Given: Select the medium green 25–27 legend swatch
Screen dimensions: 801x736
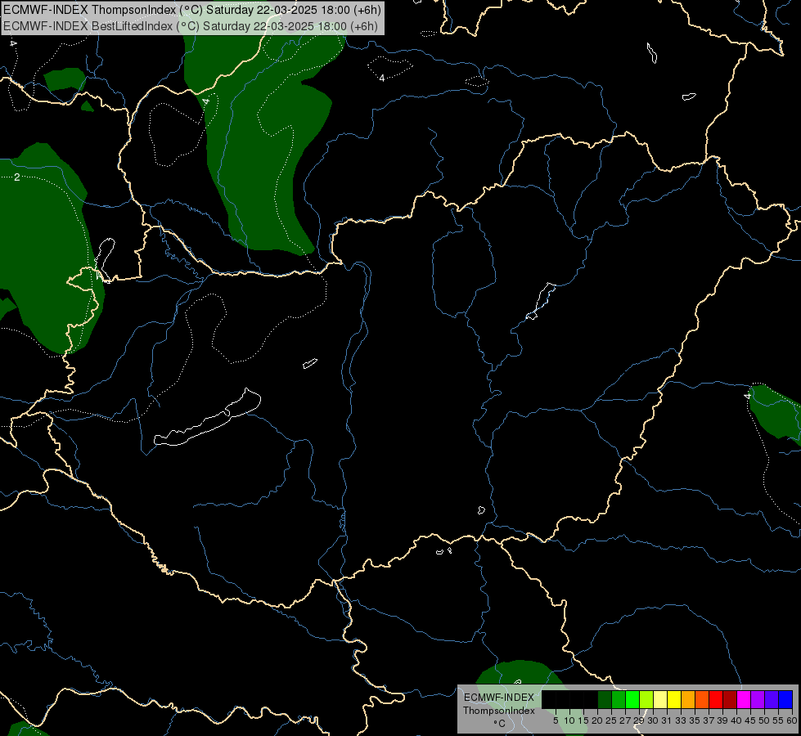Looking at the screenshot, I should coord(619,699).
